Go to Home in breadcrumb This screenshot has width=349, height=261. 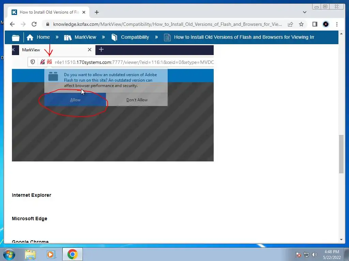[x=43, y=37]
